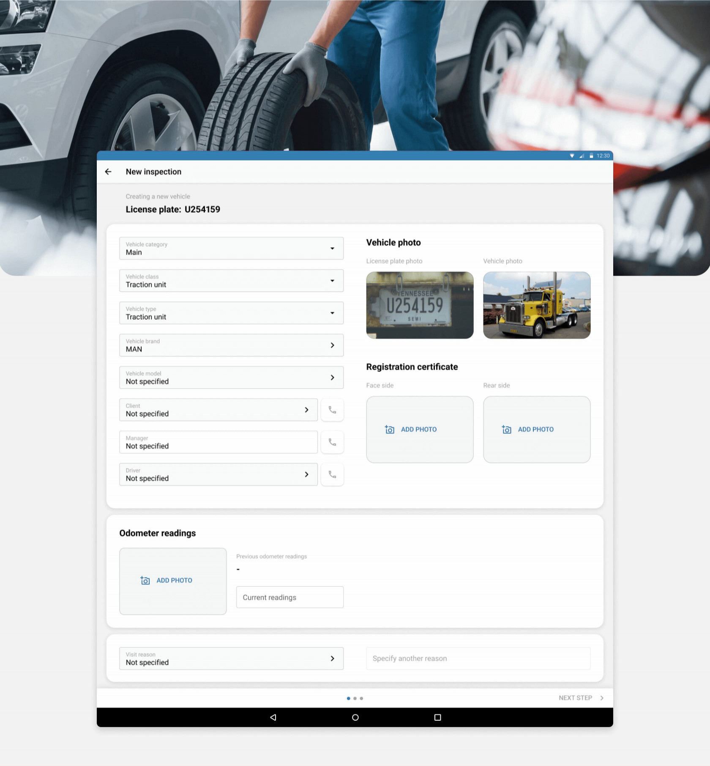Select the Vehicle model field
This screenshot has width=710, height=766.
pos(231,378)
